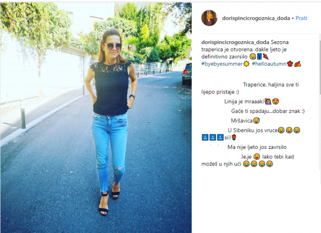Click the first blue TOP arrow emoji
The width and height of the screenshot is (321, 233).
(205, 137)
